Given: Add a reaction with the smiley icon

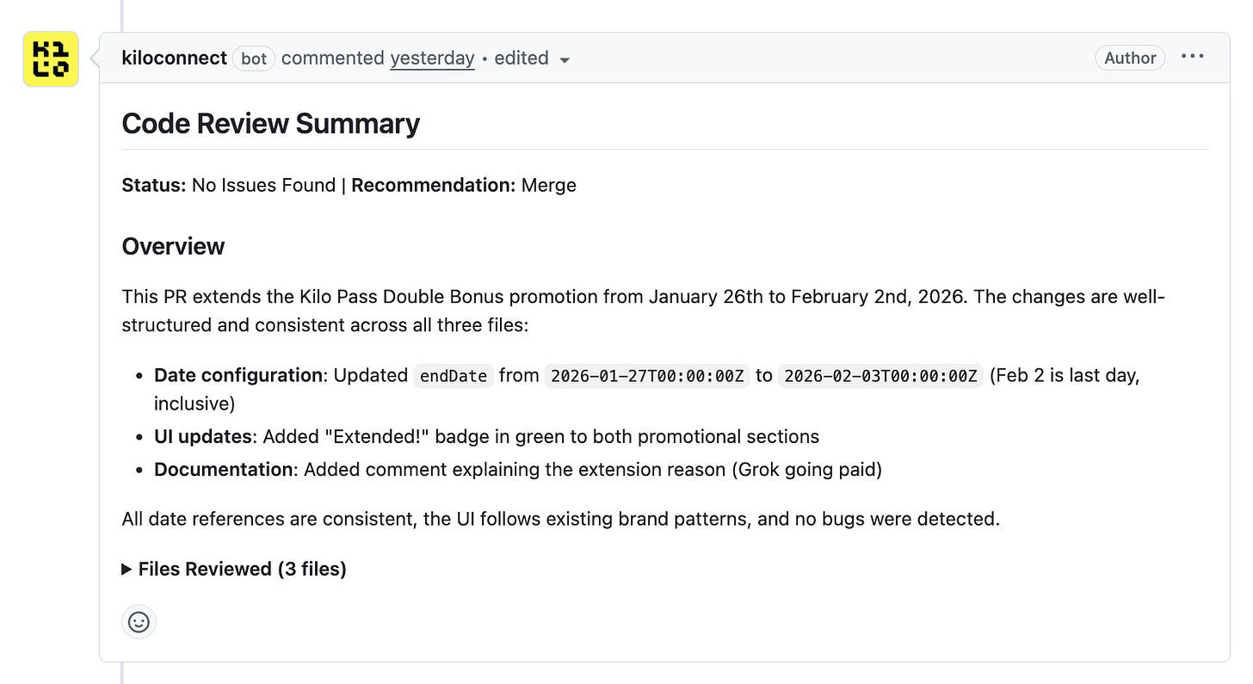Looking at the screenshot, I should click(139, 621).
